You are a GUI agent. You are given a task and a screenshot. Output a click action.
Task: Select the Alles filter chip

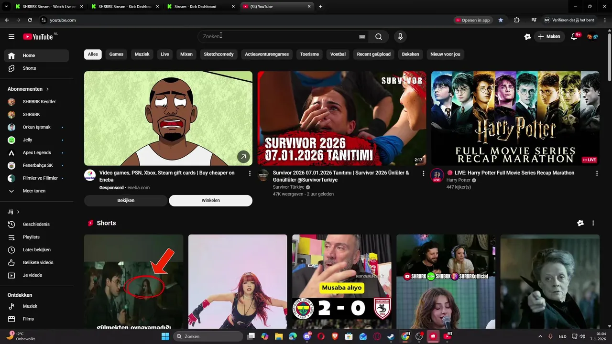click(93, 54)
